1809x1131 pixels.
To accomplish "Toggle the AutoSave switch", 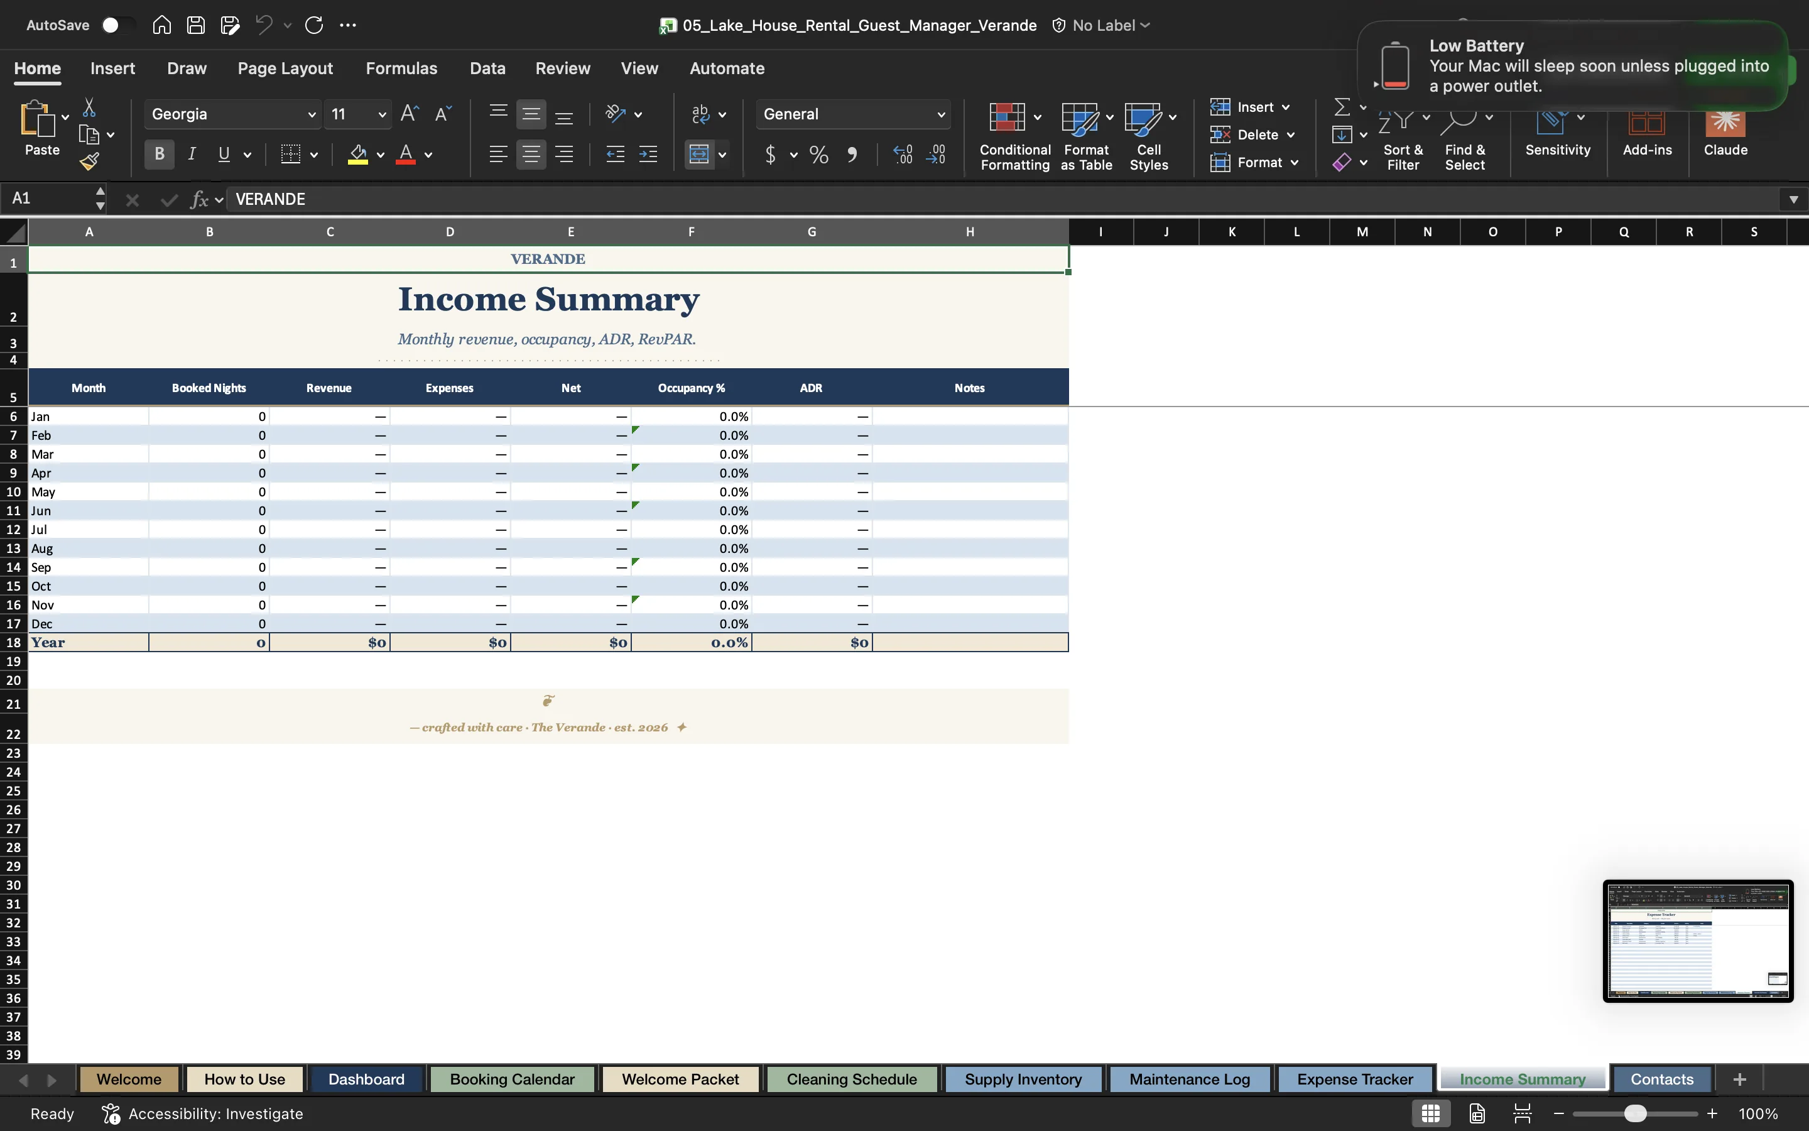I will 118,25.
